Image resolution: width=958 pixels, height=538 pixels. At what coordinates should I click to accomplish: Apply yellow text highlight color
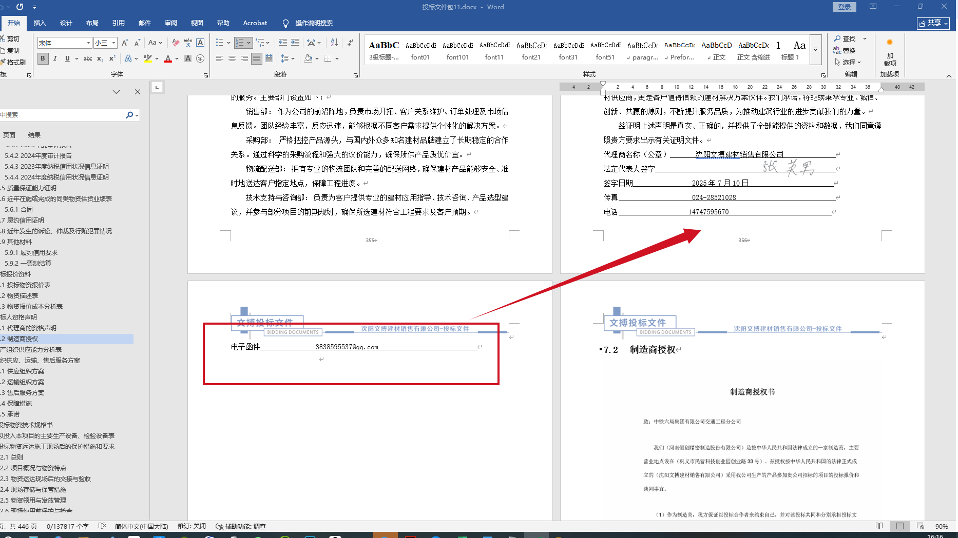(x=147, y=58)
